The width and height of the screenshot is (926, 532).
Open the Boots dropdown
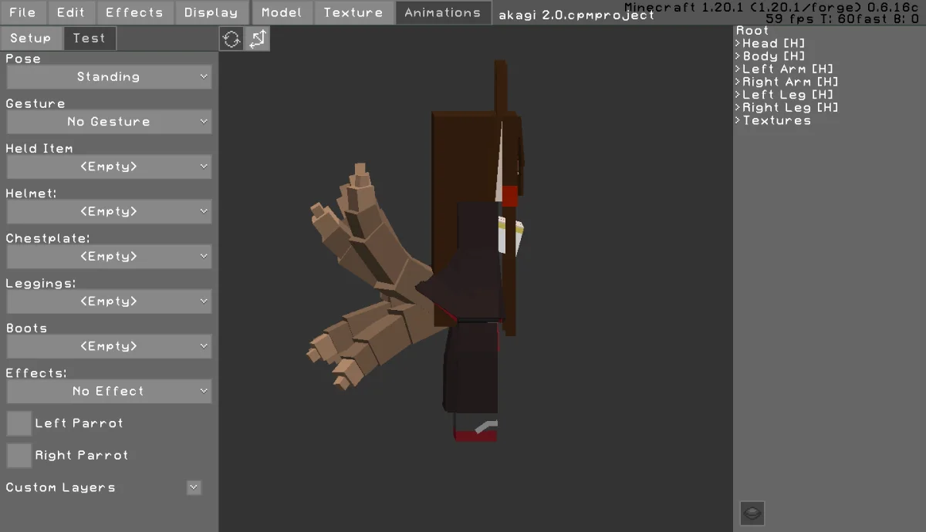pos(109,345)
